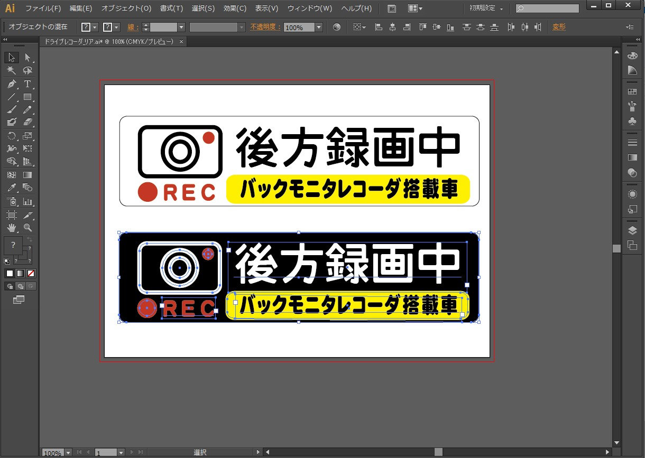Open the Swatches panel
The width and height of the screenshot is (645, 458).
click(x=632, y=92)
